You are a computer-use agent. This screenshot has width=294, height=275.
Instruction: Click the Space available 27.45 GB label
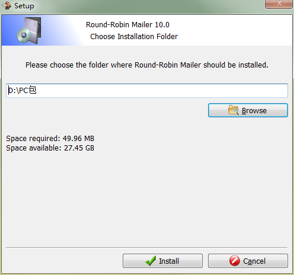click(50, 148)
